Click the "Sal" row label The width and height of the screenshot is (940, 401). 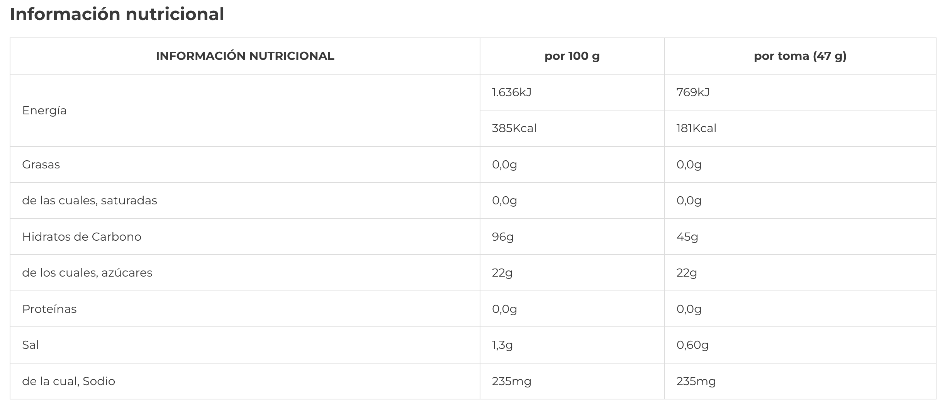(x=31, y=345)
